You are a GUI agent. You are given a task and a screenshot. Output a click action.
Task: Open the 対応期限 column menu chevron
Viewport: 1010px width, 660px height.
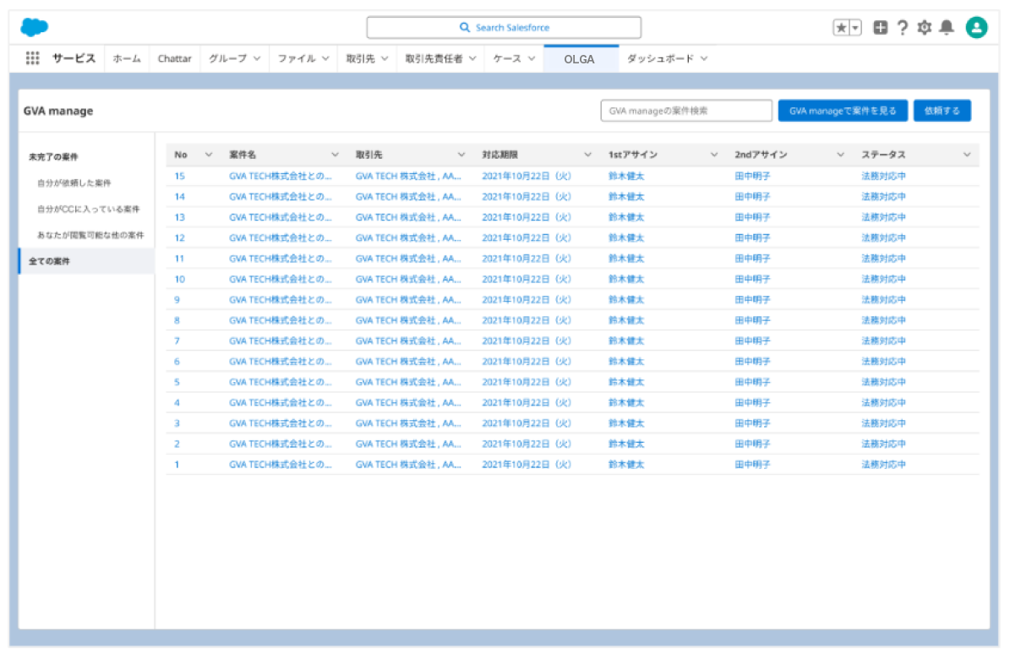tap(587, 155)
